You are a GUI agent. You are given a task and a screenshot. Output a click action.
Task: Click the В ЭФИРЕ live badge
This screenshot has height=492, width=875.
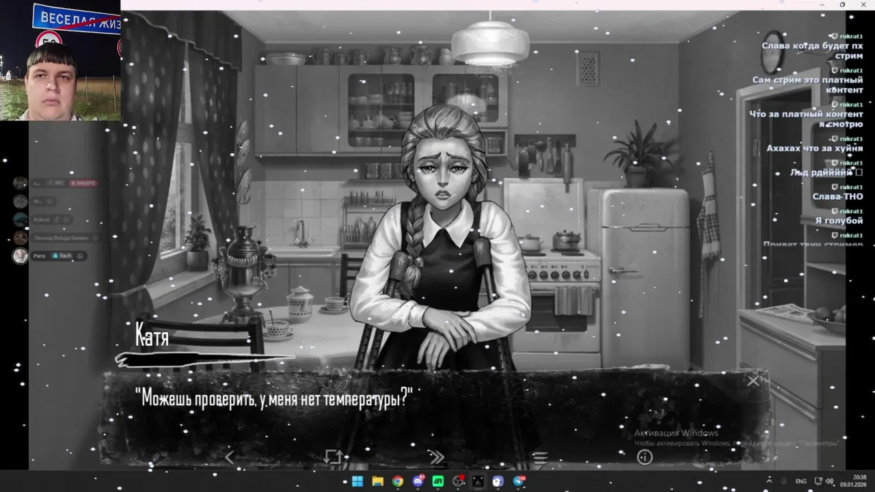(83, 183)
